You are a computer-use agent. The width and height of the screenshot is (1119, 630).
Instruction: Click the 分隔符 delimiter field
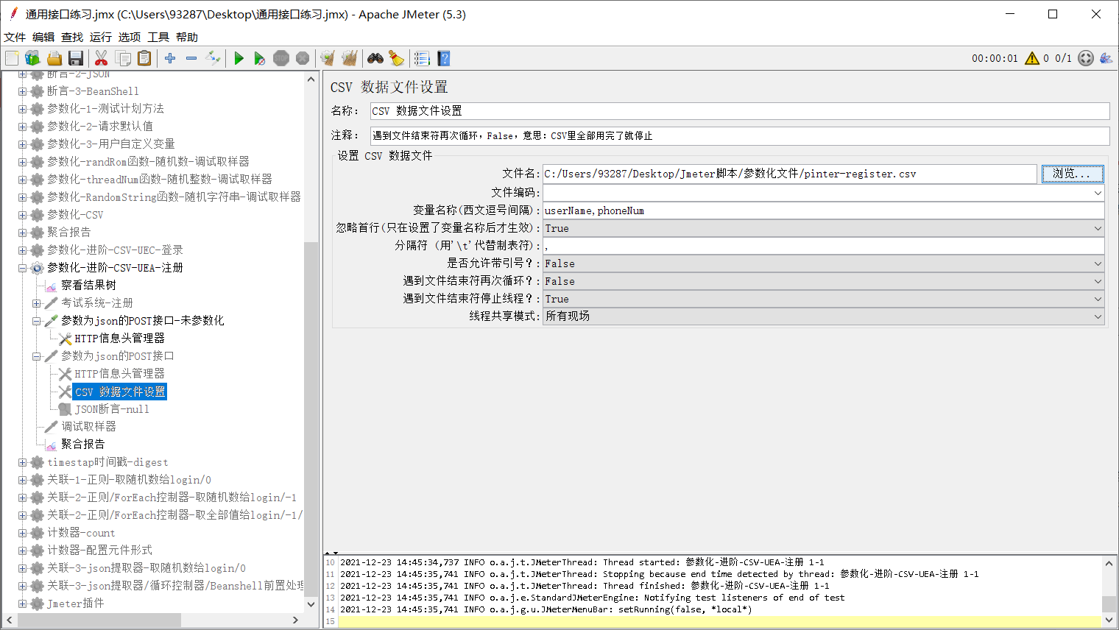click(x=824, y=246)
